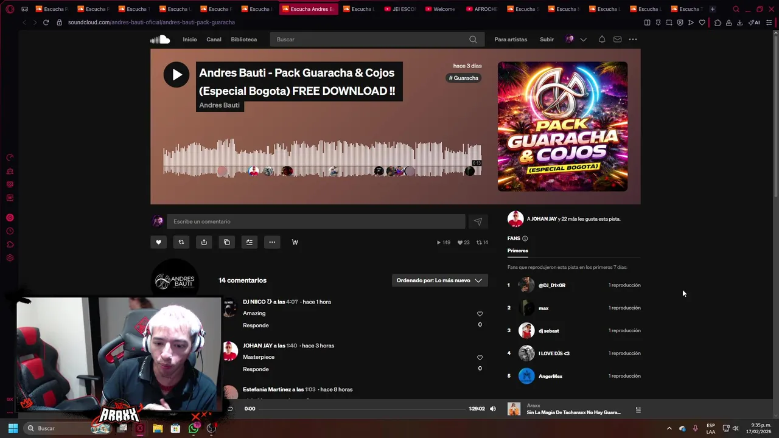
Task: Open Opera GX main menu logo
Action: pyautogui.click(x=10, y=9)
